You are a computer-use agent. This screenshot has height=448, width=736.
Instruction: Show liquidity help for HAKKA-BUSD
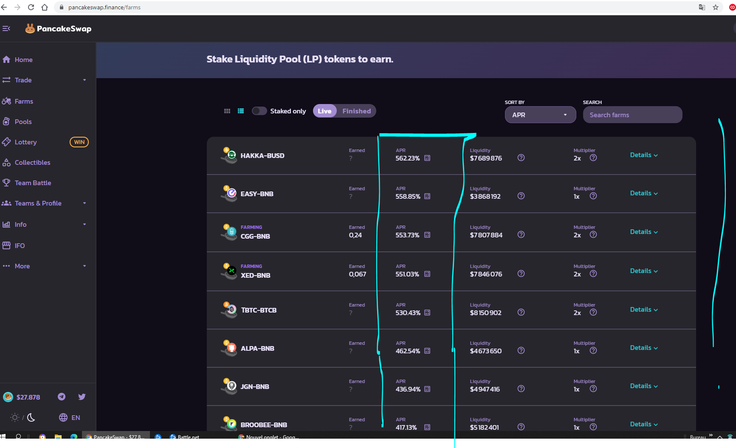point(521,158)
